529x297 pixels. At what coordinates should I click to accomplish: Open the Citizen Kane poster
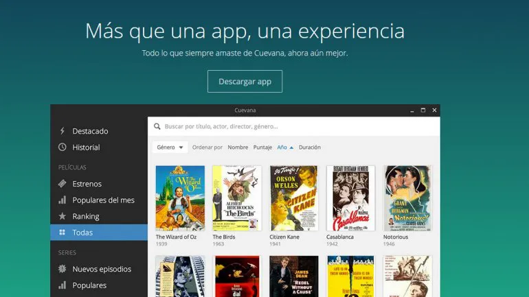[x=294, y=198]
